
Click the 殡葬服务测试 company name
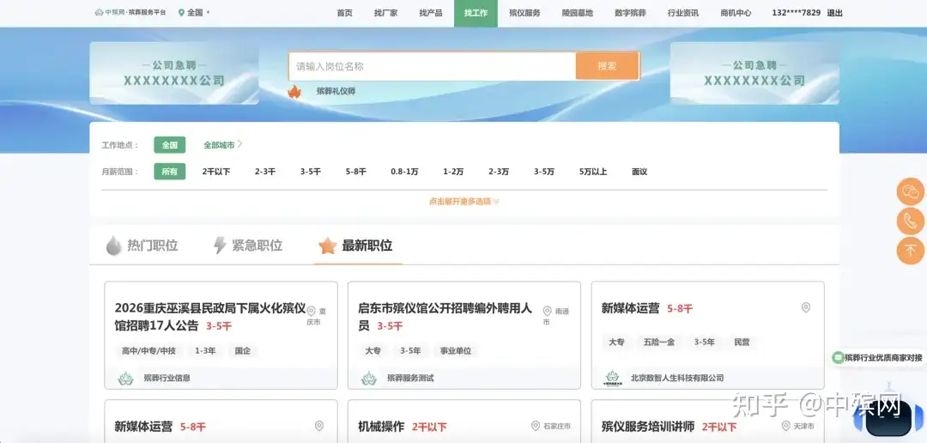[410, 378]
